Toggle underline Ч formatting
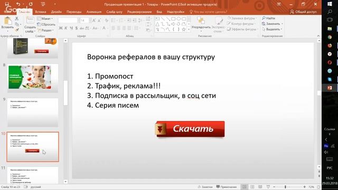This screenshot has height=190, width=338. point(71,28)
